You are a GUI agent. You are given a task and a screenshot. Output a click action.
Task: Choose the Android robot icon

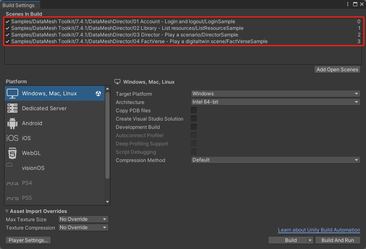click(12, 123)
